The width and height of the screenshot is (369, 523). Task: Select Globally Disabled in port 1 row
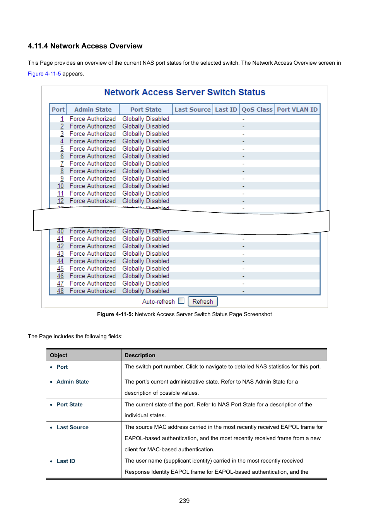(x=146, y=119)
